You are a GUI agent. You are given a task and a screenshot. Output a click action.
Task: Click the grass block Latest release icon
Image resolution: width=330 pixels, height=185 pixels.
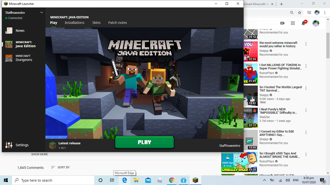click(x=53, y=145)
